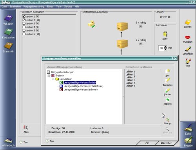Click the splitter arrow between dialog panes
196x150 pixels.
(x=123, y=97)
